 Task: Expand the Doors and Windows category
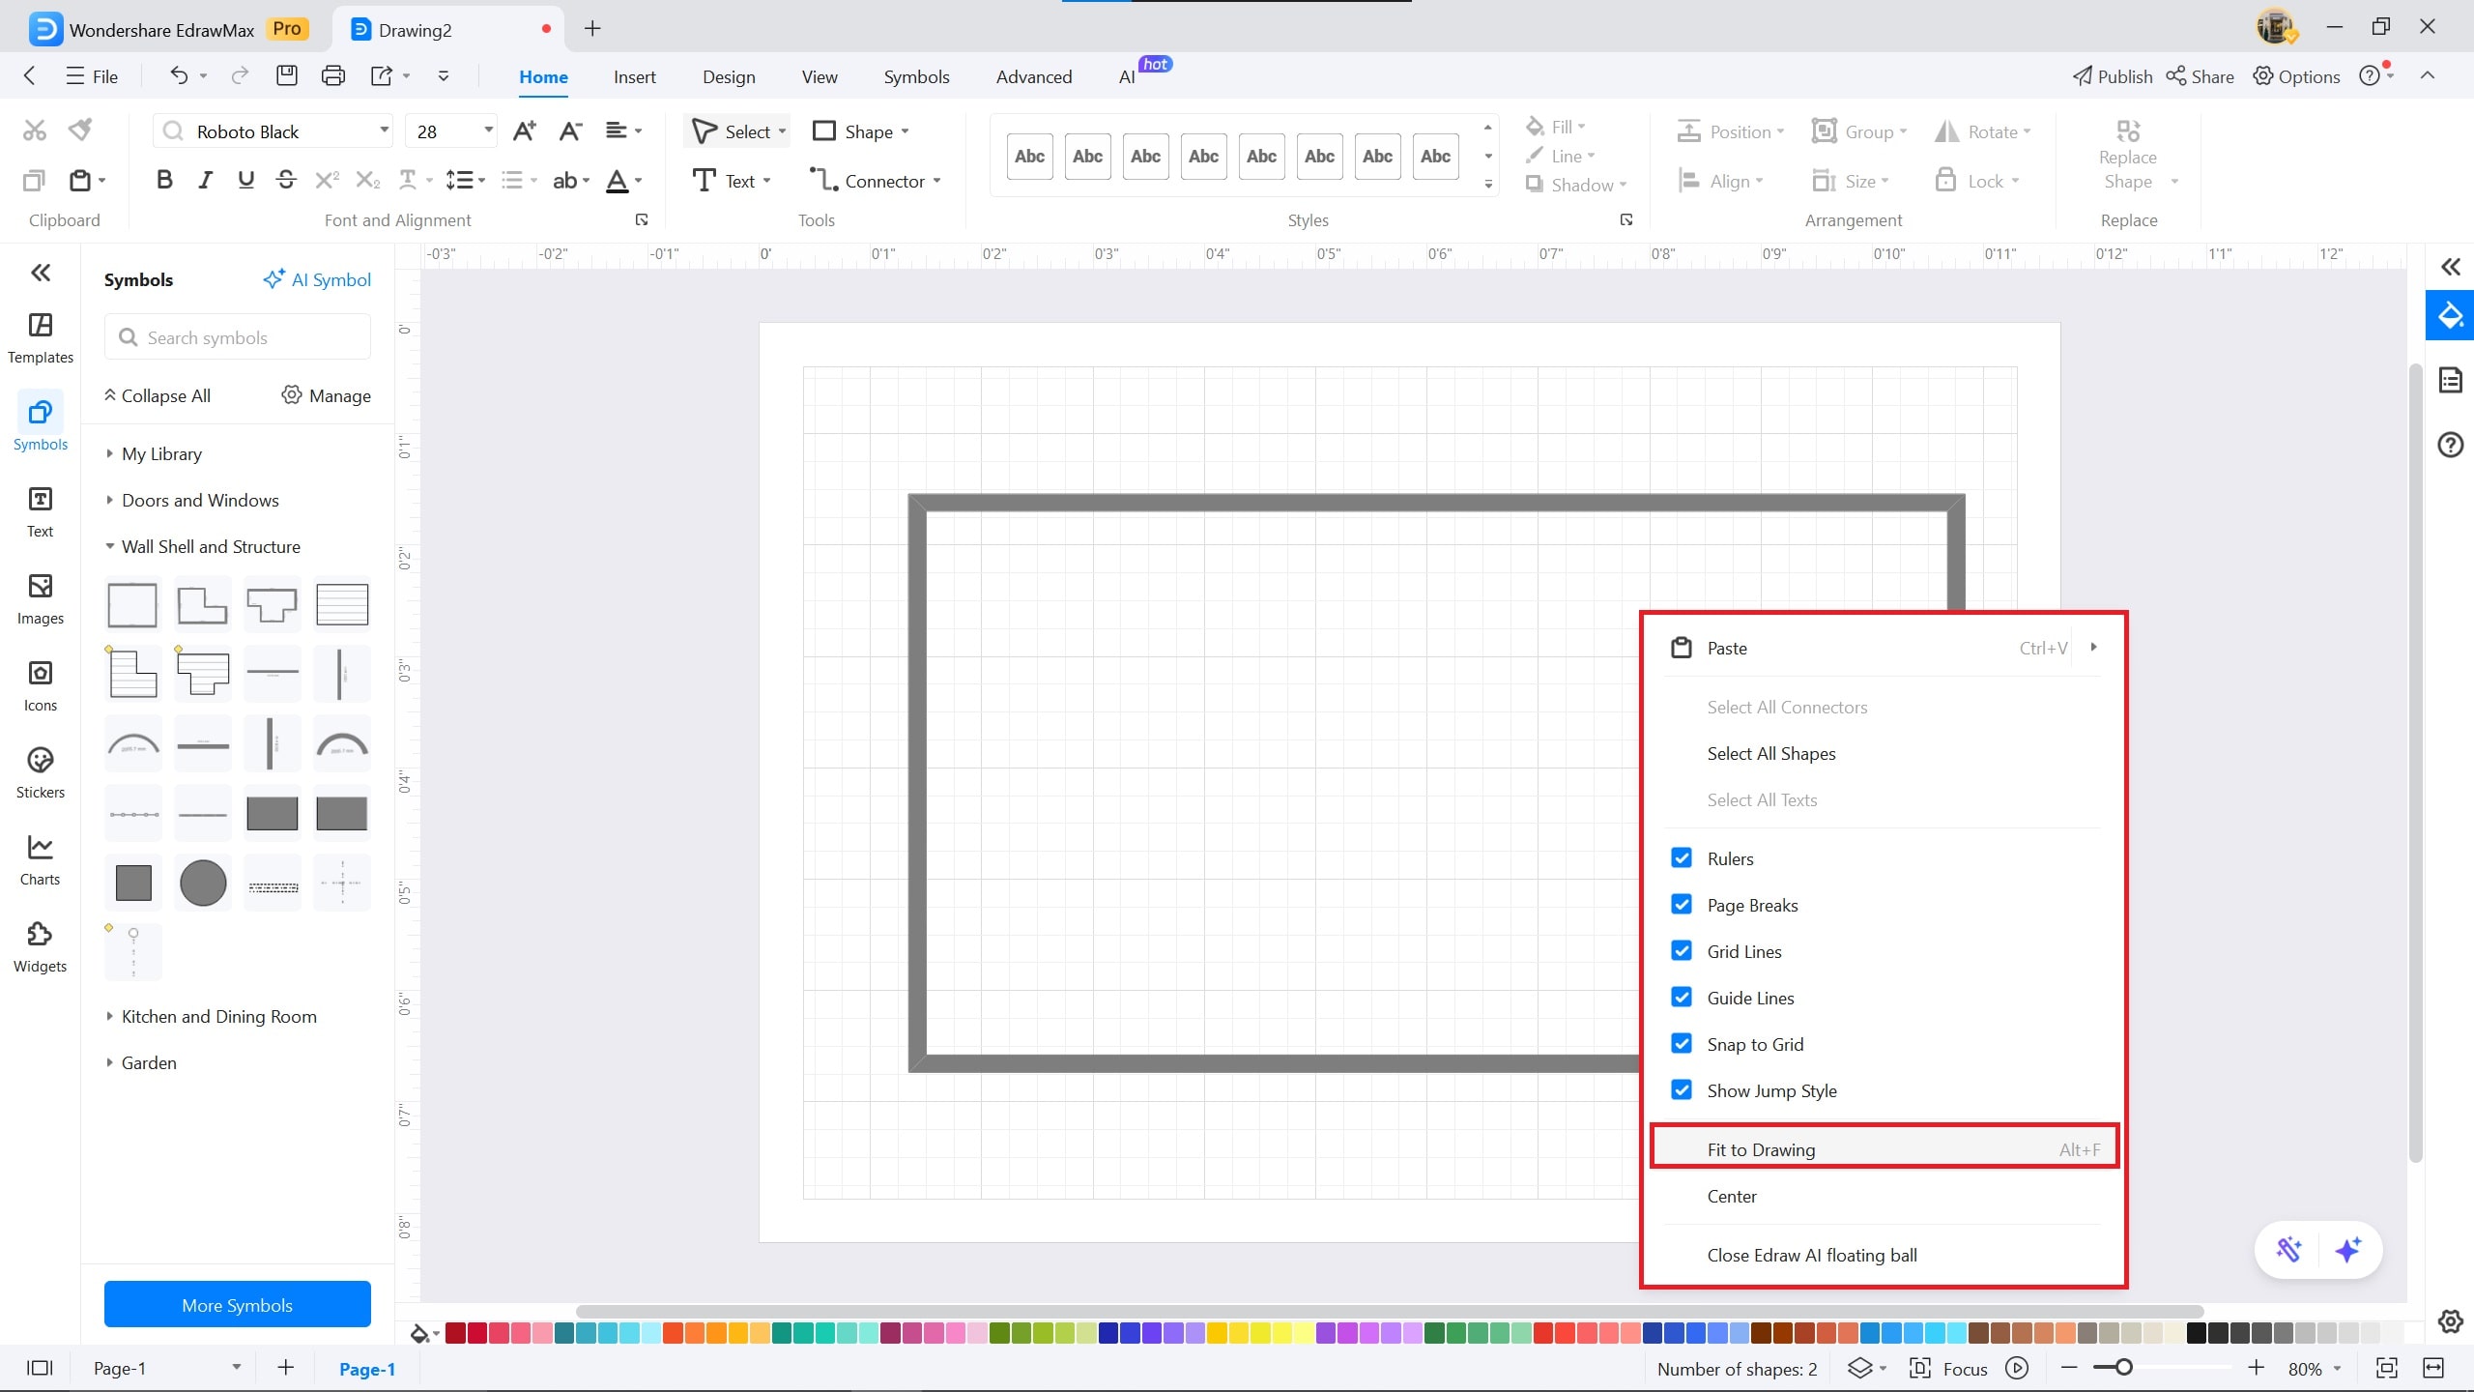(x=199, y=500)
